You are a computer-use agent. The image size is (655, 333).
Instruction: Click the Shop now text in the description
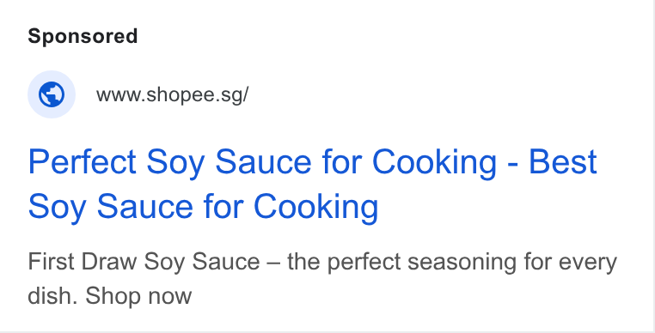pos(138,296)
